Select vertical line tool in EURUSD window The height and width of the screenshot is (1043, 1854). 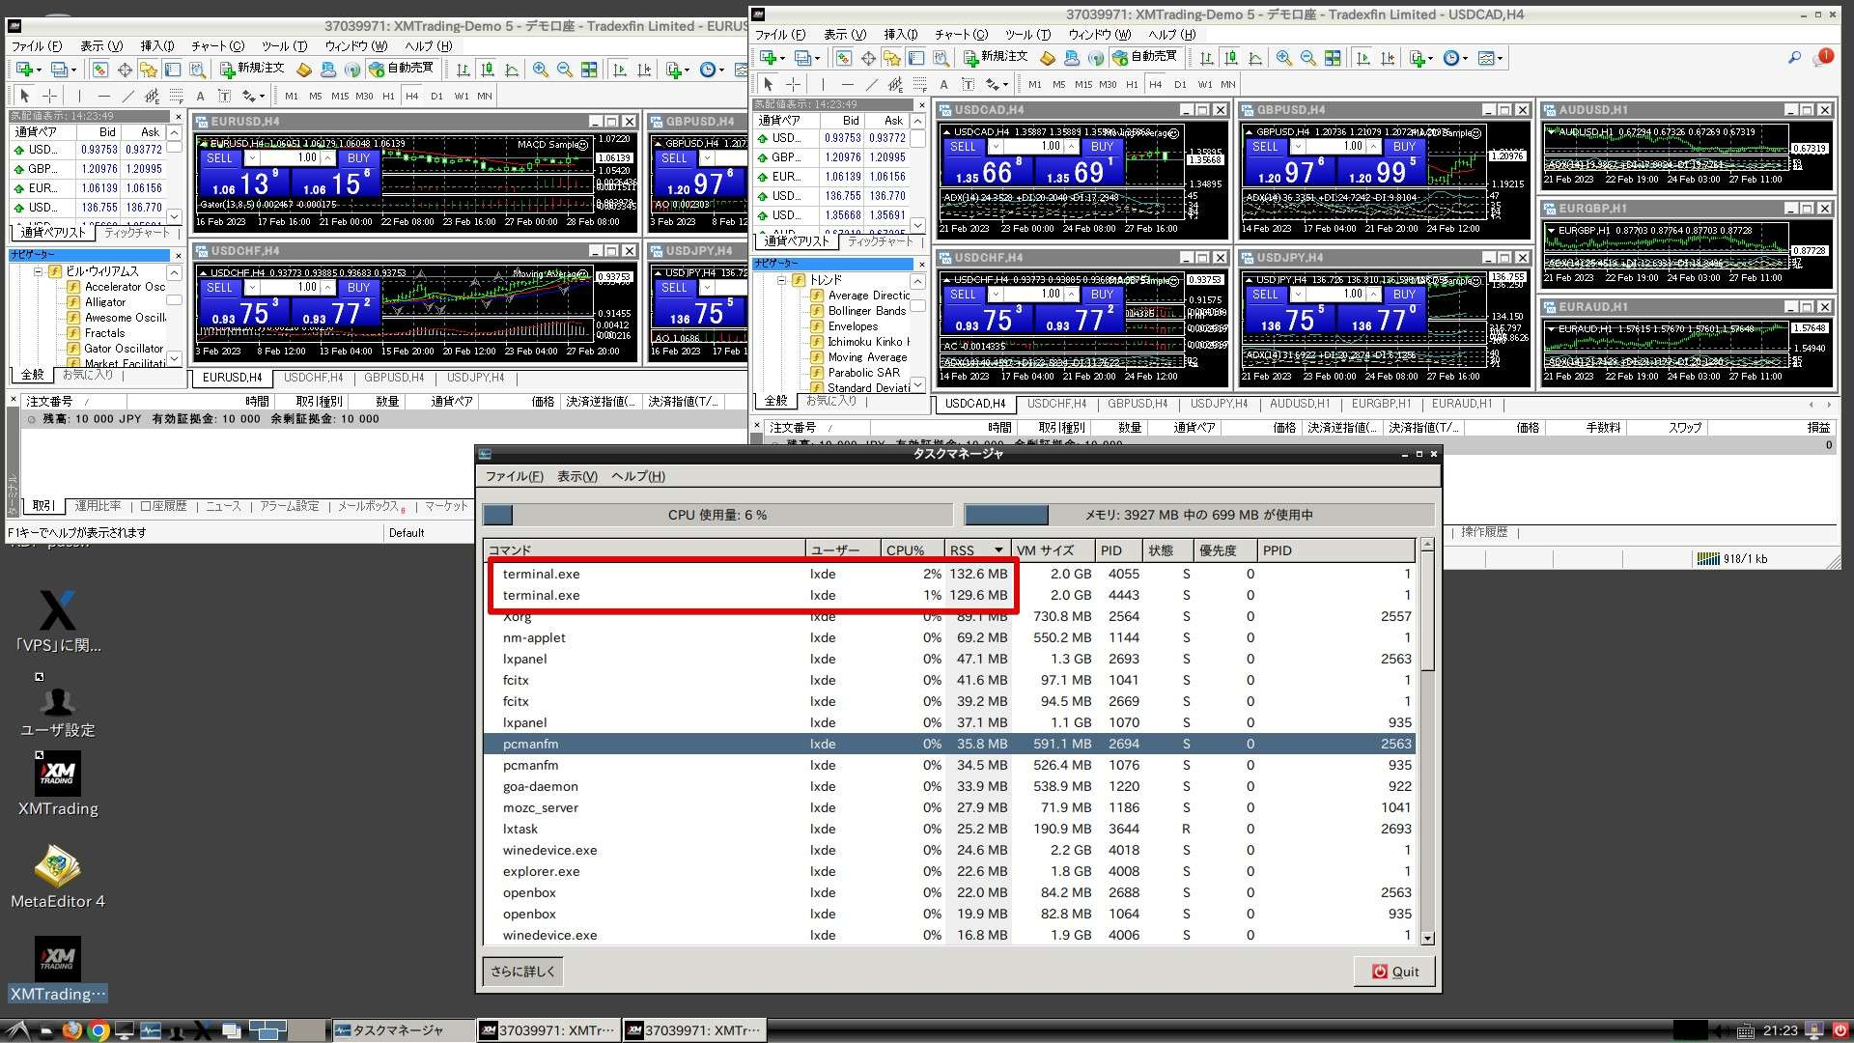[x=79, y=96]
